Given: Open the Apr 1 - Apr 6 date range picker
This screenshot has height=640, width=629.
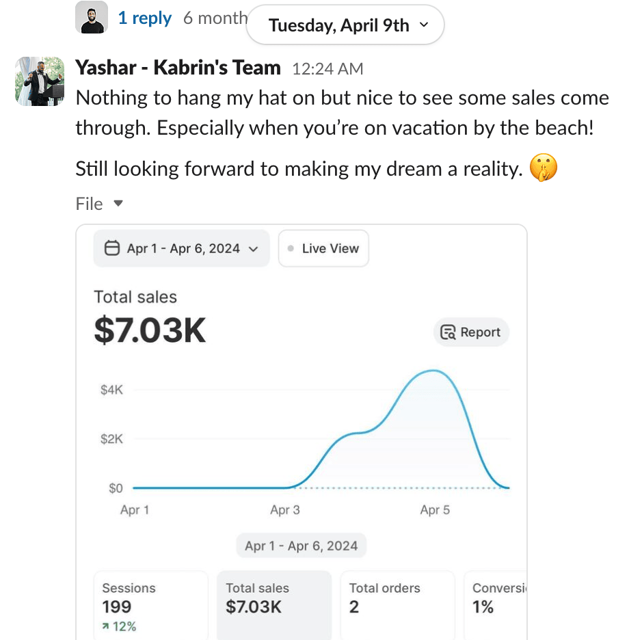Looking at the screenshot, I should pos(181,249).
